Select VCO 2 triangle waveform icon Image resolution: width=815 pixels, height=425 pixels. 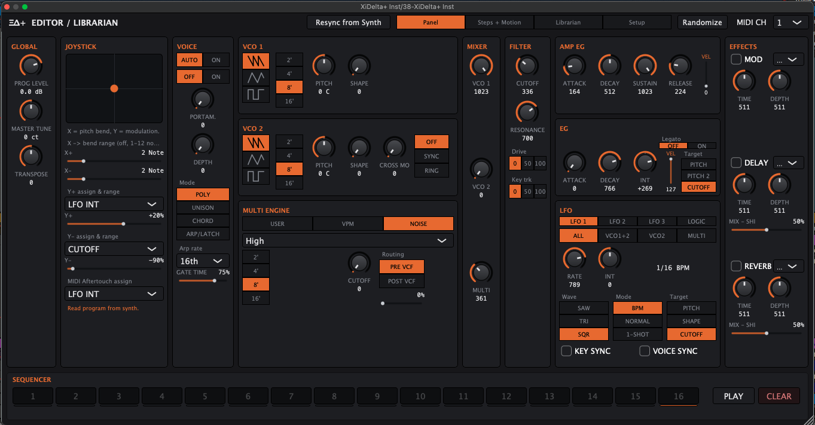[x=255, y=160]
